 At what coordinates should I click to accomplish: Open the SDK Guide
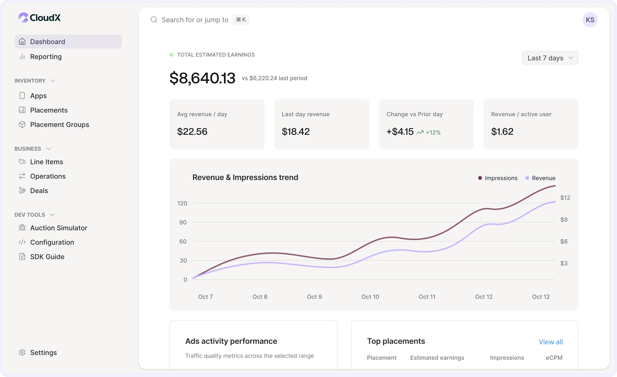47,257
